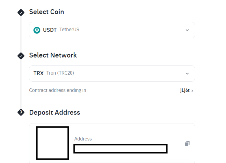Open the USDT coin selector box
The image size is (226, 163).
coord(112,30)
